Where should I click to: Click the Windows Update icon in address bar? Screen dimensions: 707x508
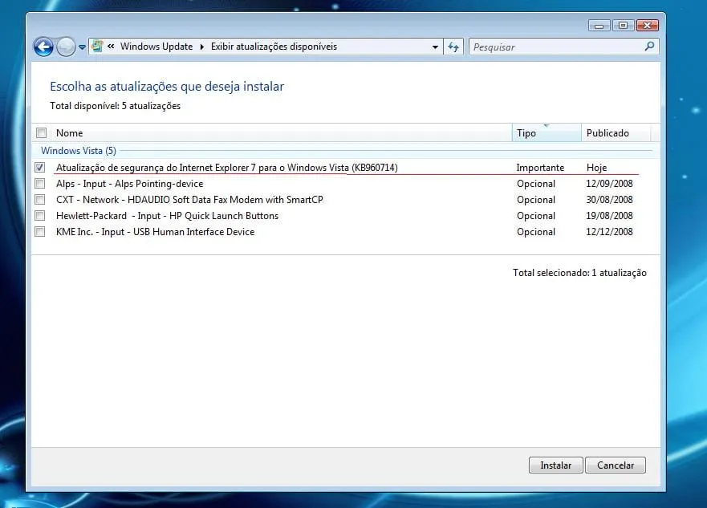pos(98,47)
